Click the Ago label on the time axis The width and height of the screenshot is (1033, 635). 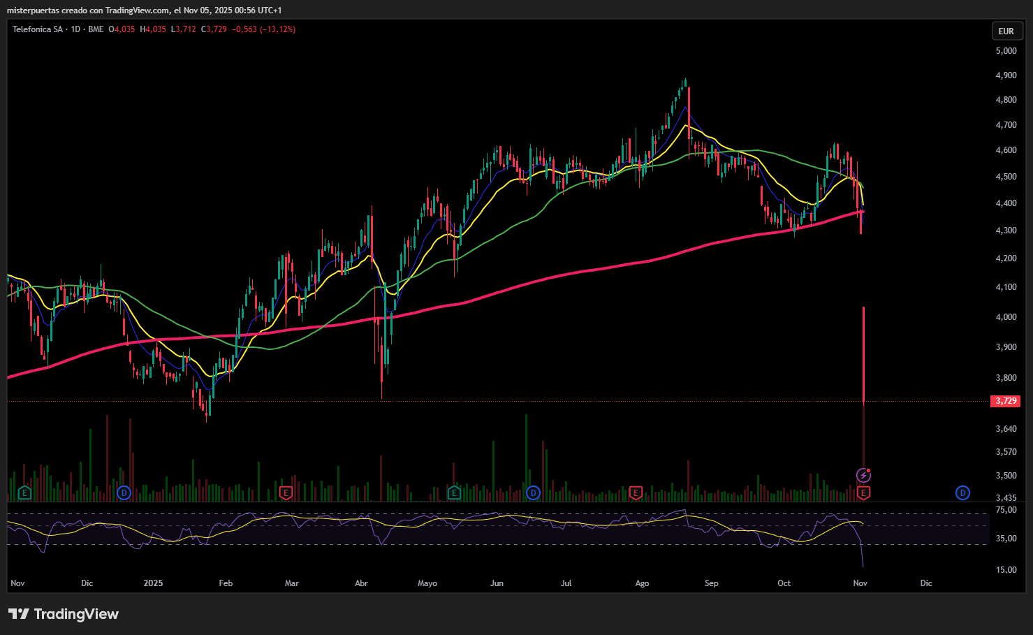pos(642,583)
